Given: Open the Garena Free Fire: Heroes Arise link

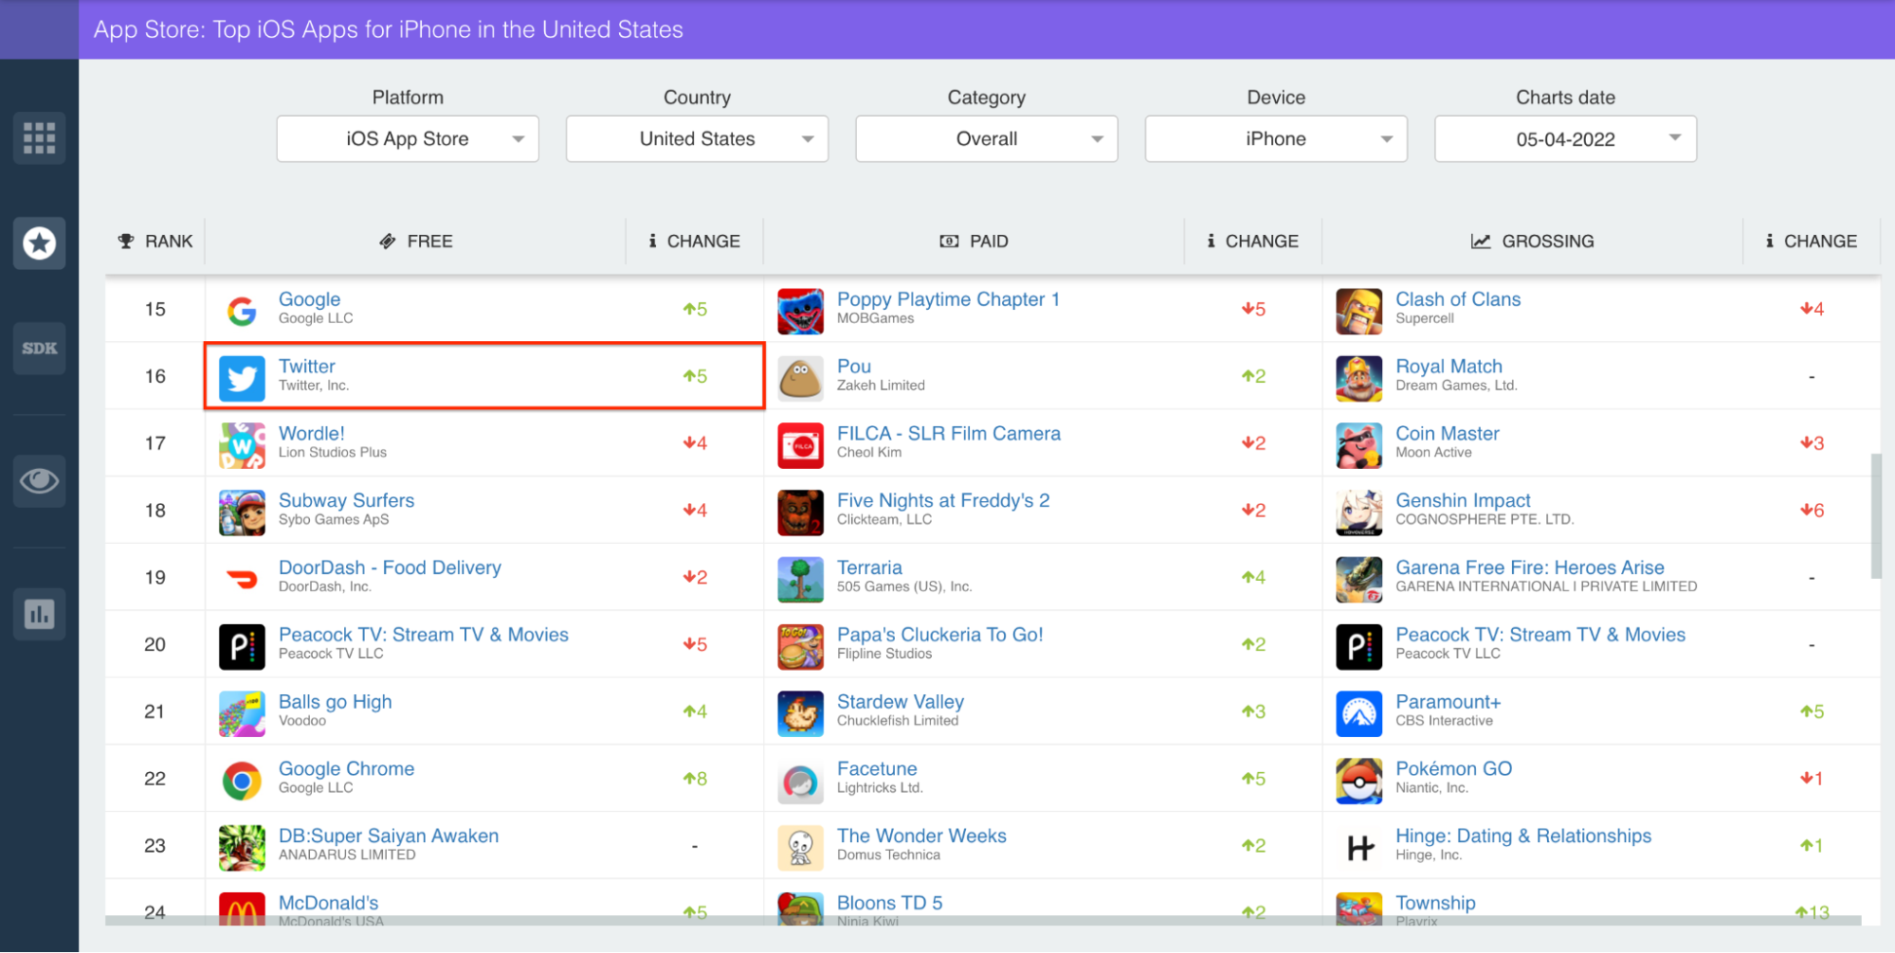Looking at the screenshot, I should (1530, 567).
